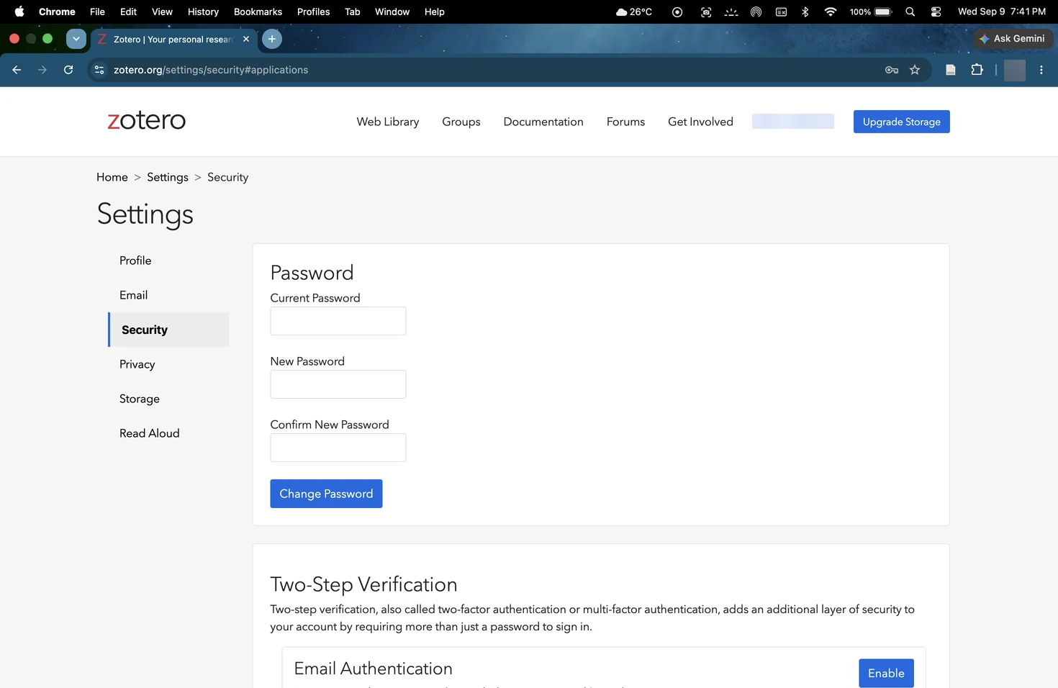Open the Chrome three-dot menu

[1041, 70]
